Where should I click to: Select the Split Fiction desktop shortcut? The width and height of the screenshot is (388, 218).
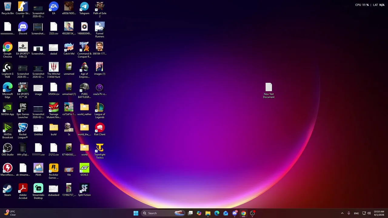pyautogui.click(x=84, y=190)
